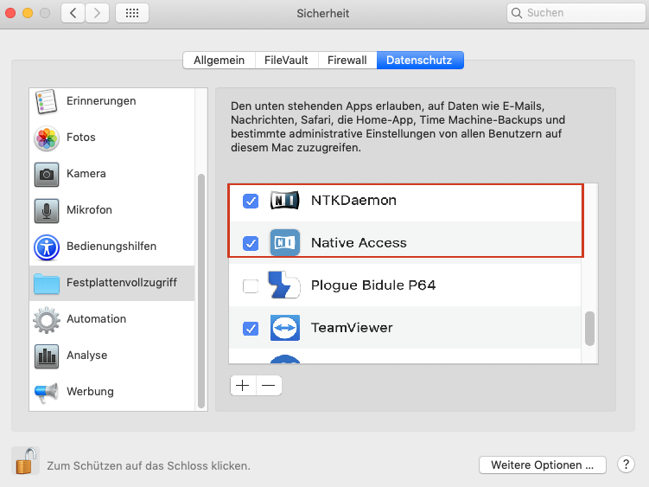The height and width of the screenshot is (487, 649).
Task: Minimize the Sicherheit window
Action: point(28,13)
